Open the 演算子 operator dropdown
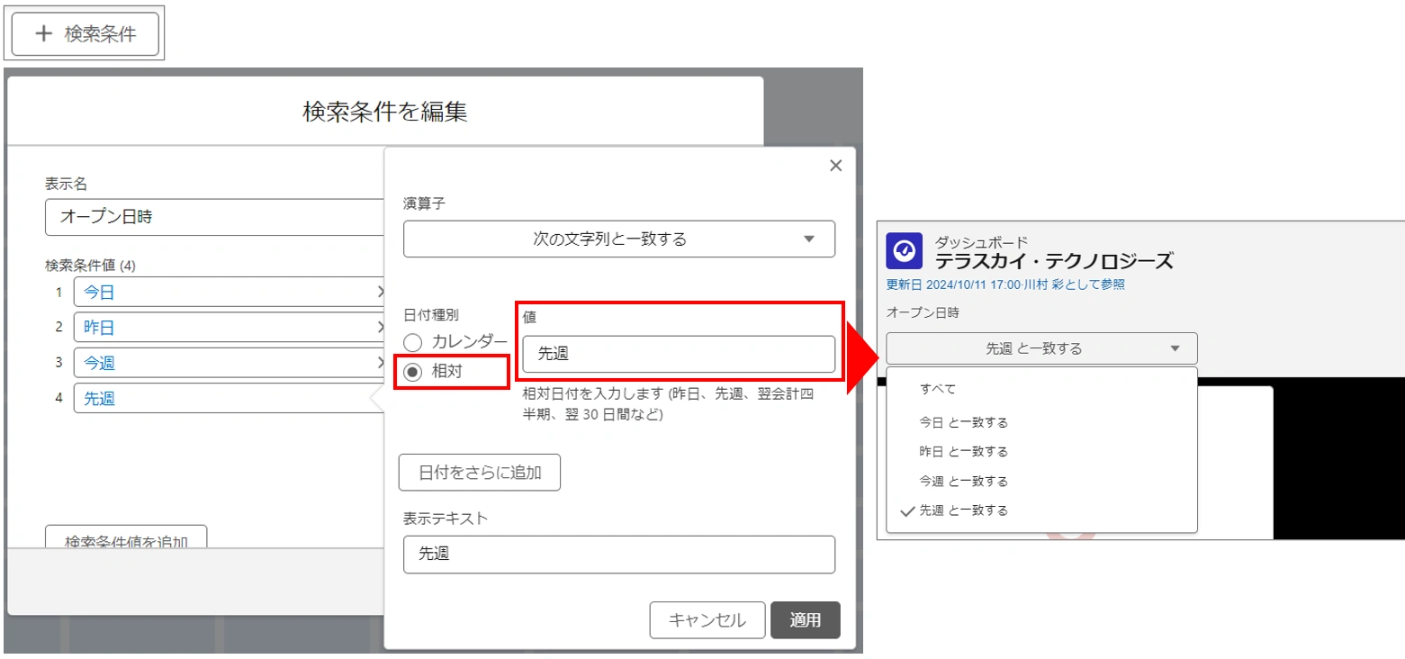 [619, 239]
